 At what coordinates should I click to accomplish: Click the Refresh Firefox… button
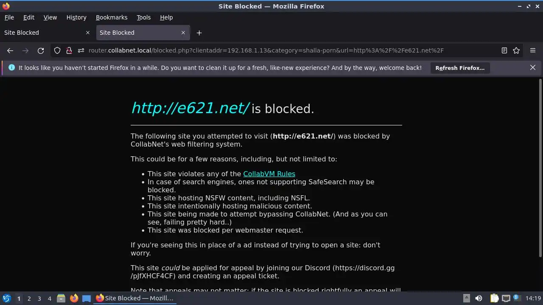pyautogui.click(x=460, y=68)
